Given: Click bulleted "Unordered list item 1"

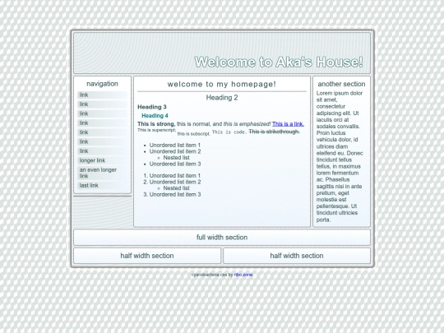Looking at the screenshot, I should click(174, 146).
